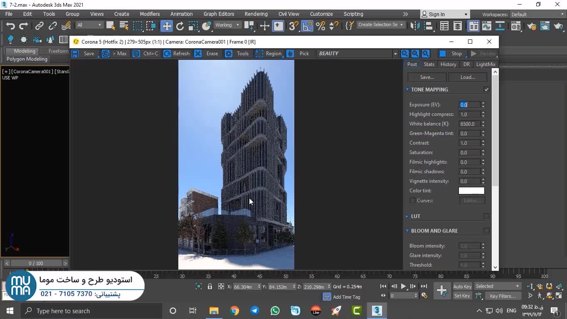Select the Rotate tool icon
The height and width of the screenshot is (319, 567).
tap(180, 26)
